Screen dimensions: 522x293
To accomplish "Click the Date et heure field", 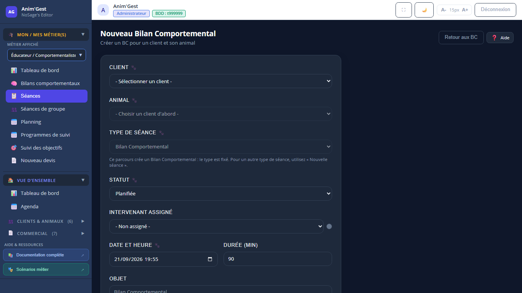I will pos(164,259).
